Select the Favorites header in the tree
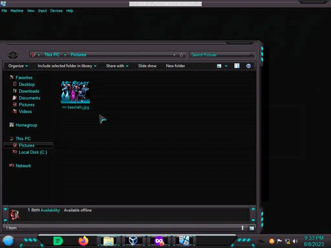 coord(24,77)
